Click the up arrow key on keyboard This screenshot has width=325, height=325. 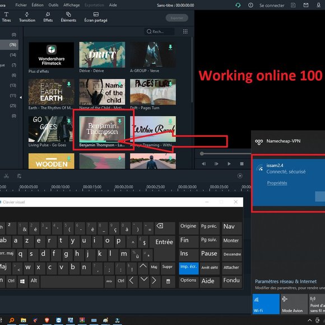(x=143, y=268)
